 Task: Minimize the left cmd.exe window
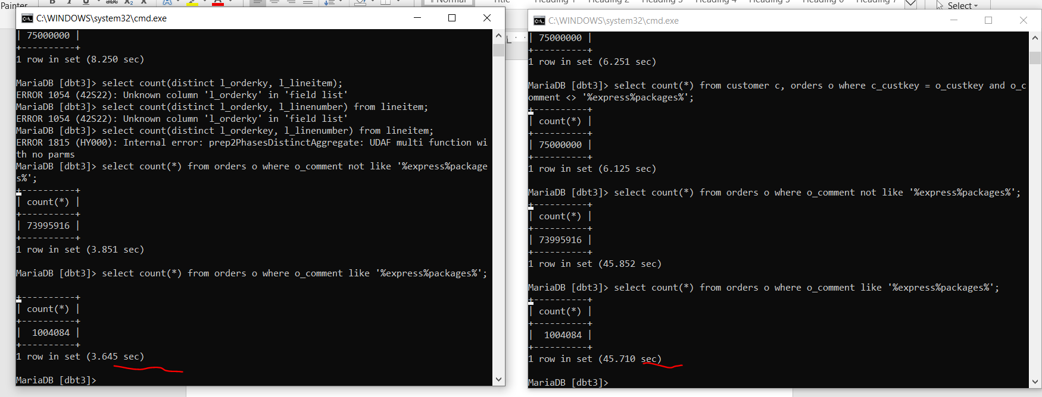tap(417, 18)
